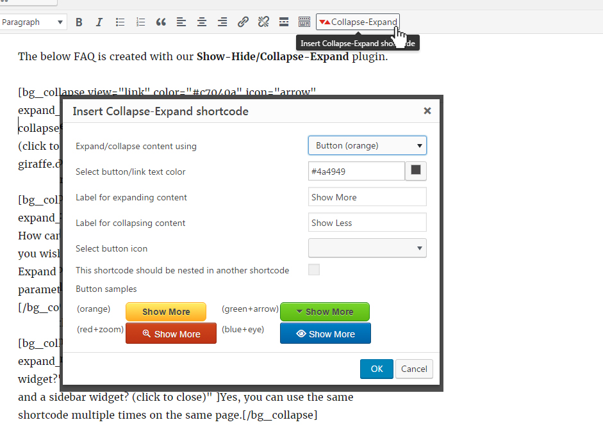Close the Insert Collapse-Expand shortcode dialog
This screenshot has width=603, height=443.
427,110
